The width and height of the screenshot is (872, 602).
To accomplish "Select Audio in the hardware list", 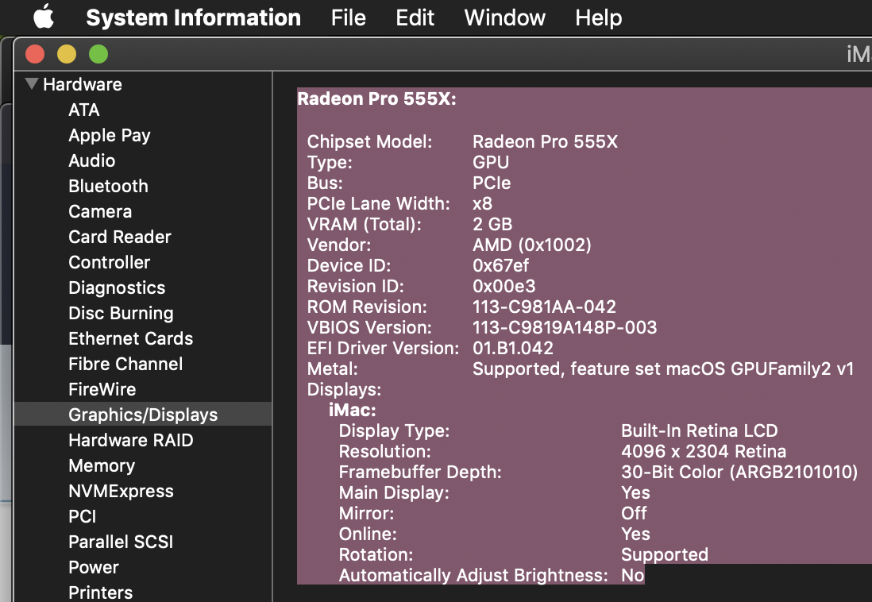I will pyautogui.click(x=92, y=161).
